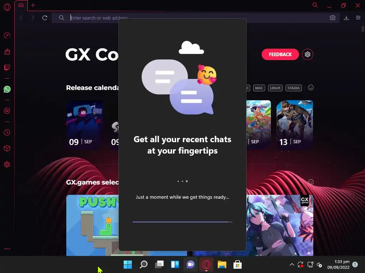The height and width of the screenshot is (273, 365).
Task: Open the 13 SEP soldier game card
Action: click(295, 125)
